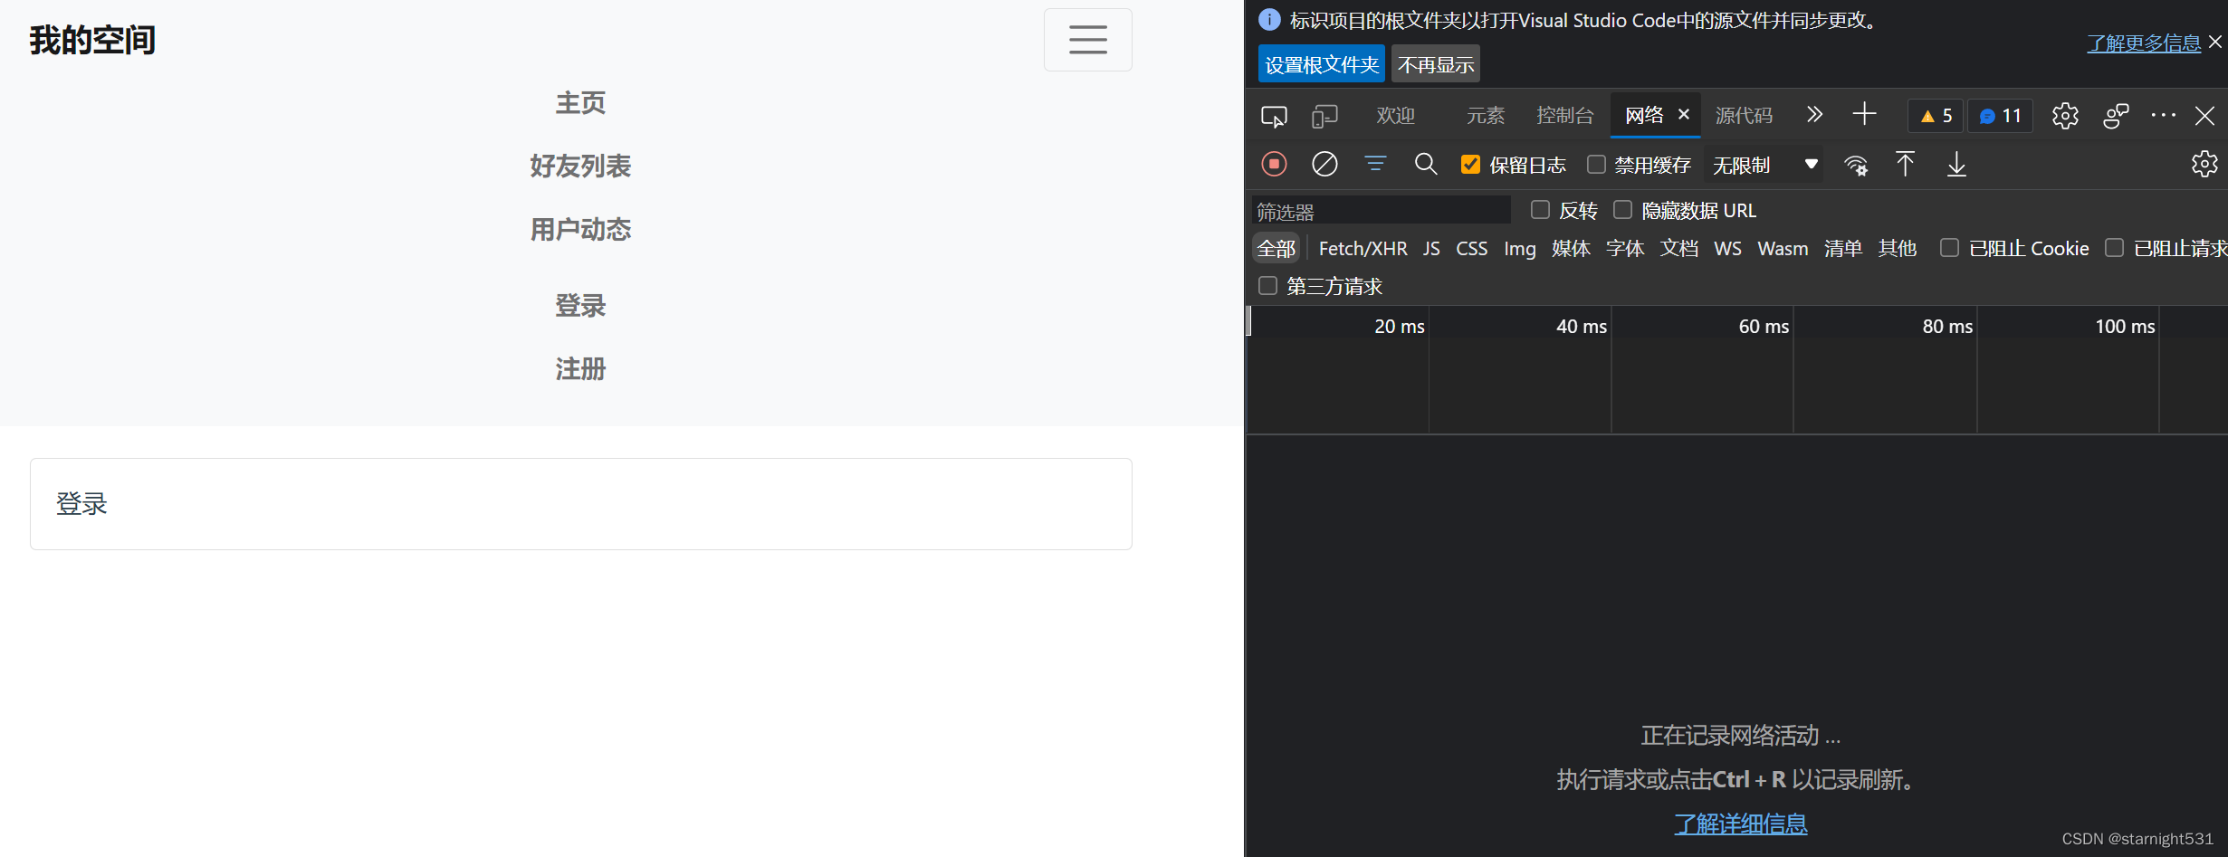Screen dimensions: 2228x857
Task: Click the import HAR file upload arrow
Action: pos(1905,164)
